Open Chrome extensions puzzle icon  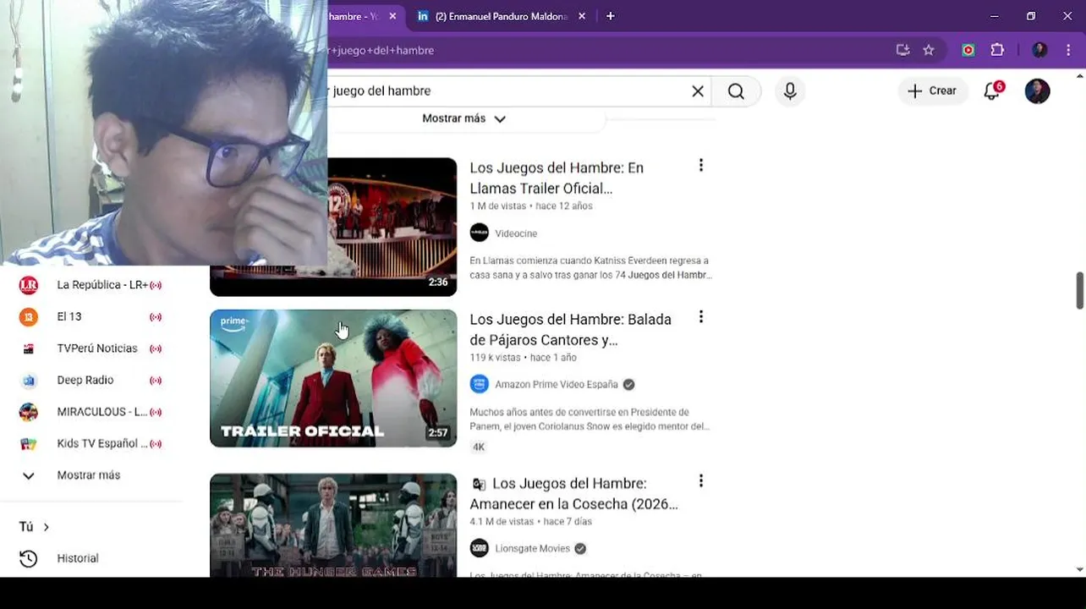coord(997,50)
